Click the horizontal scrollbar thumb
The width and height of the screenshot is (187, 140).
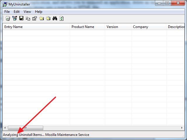point(25,128)
